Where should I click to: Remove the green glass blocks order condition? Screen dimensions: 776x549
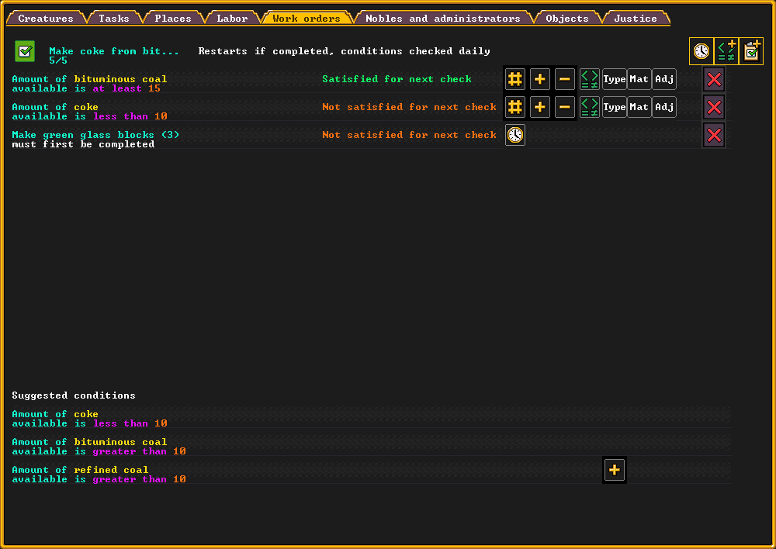(714, 135)
